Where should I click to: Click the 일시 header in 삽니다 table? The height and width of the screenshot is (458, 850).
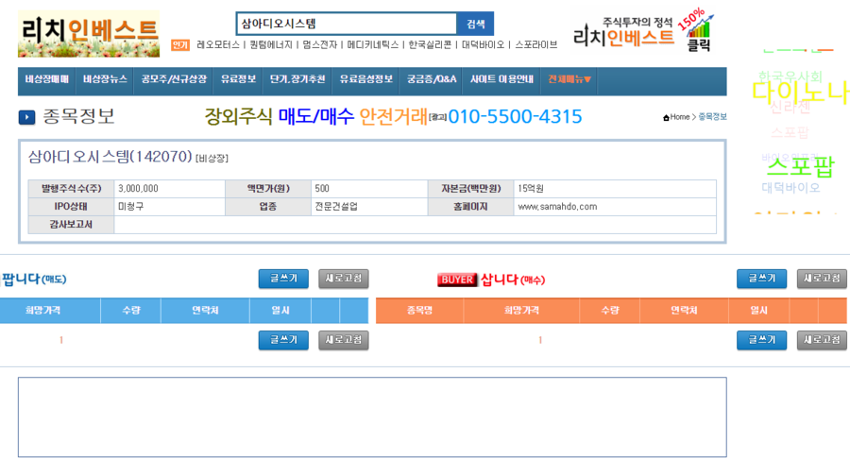[x=759, y=311]
